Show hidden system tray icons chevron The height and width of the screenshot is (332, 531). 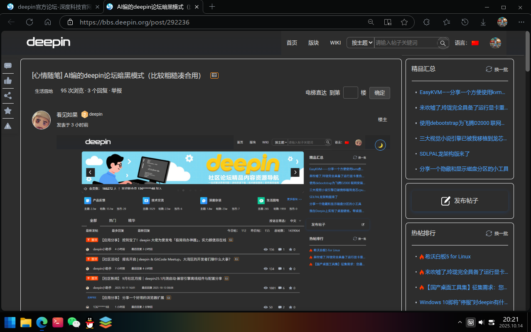(x=460, y=322)
